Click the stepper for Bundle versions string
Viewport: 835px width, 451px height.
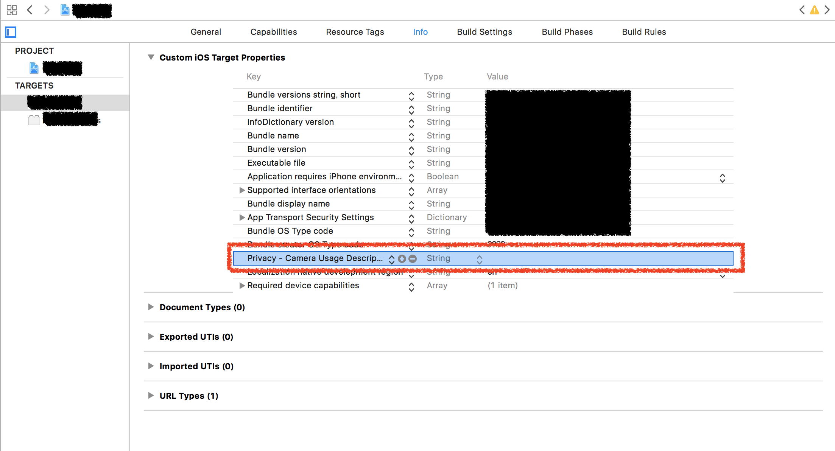(411, 95)
